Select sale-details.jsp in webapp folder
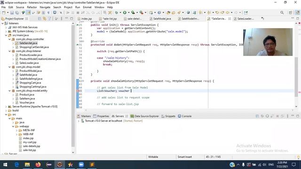Screen dimensions: 301x169 pyautogui.click(x=32, y=146)
